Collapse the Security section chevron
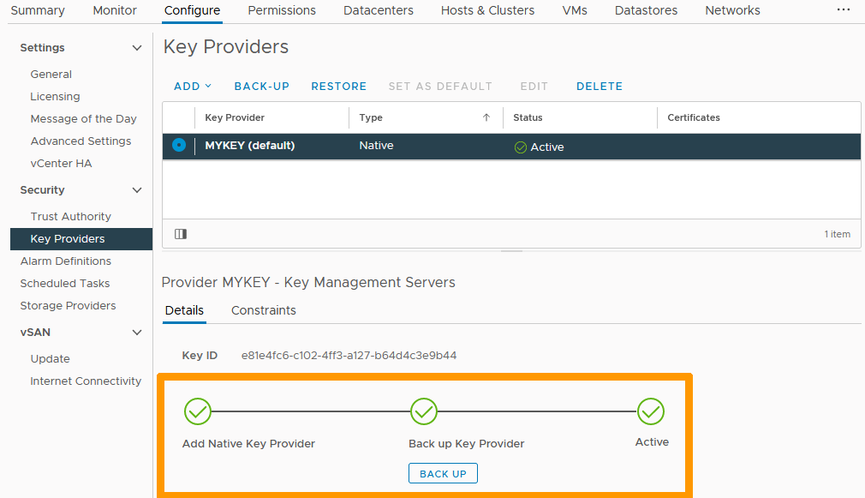 pyautogui.click(x=137, y=190)
